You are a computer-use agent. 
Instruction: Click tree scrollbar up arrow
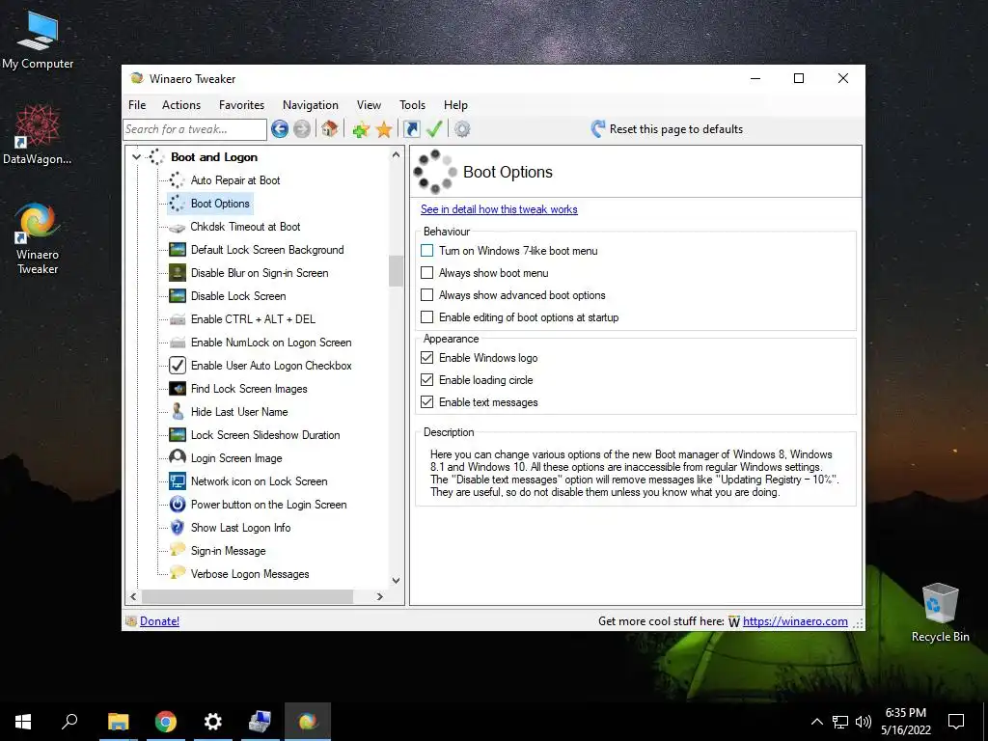396,154
